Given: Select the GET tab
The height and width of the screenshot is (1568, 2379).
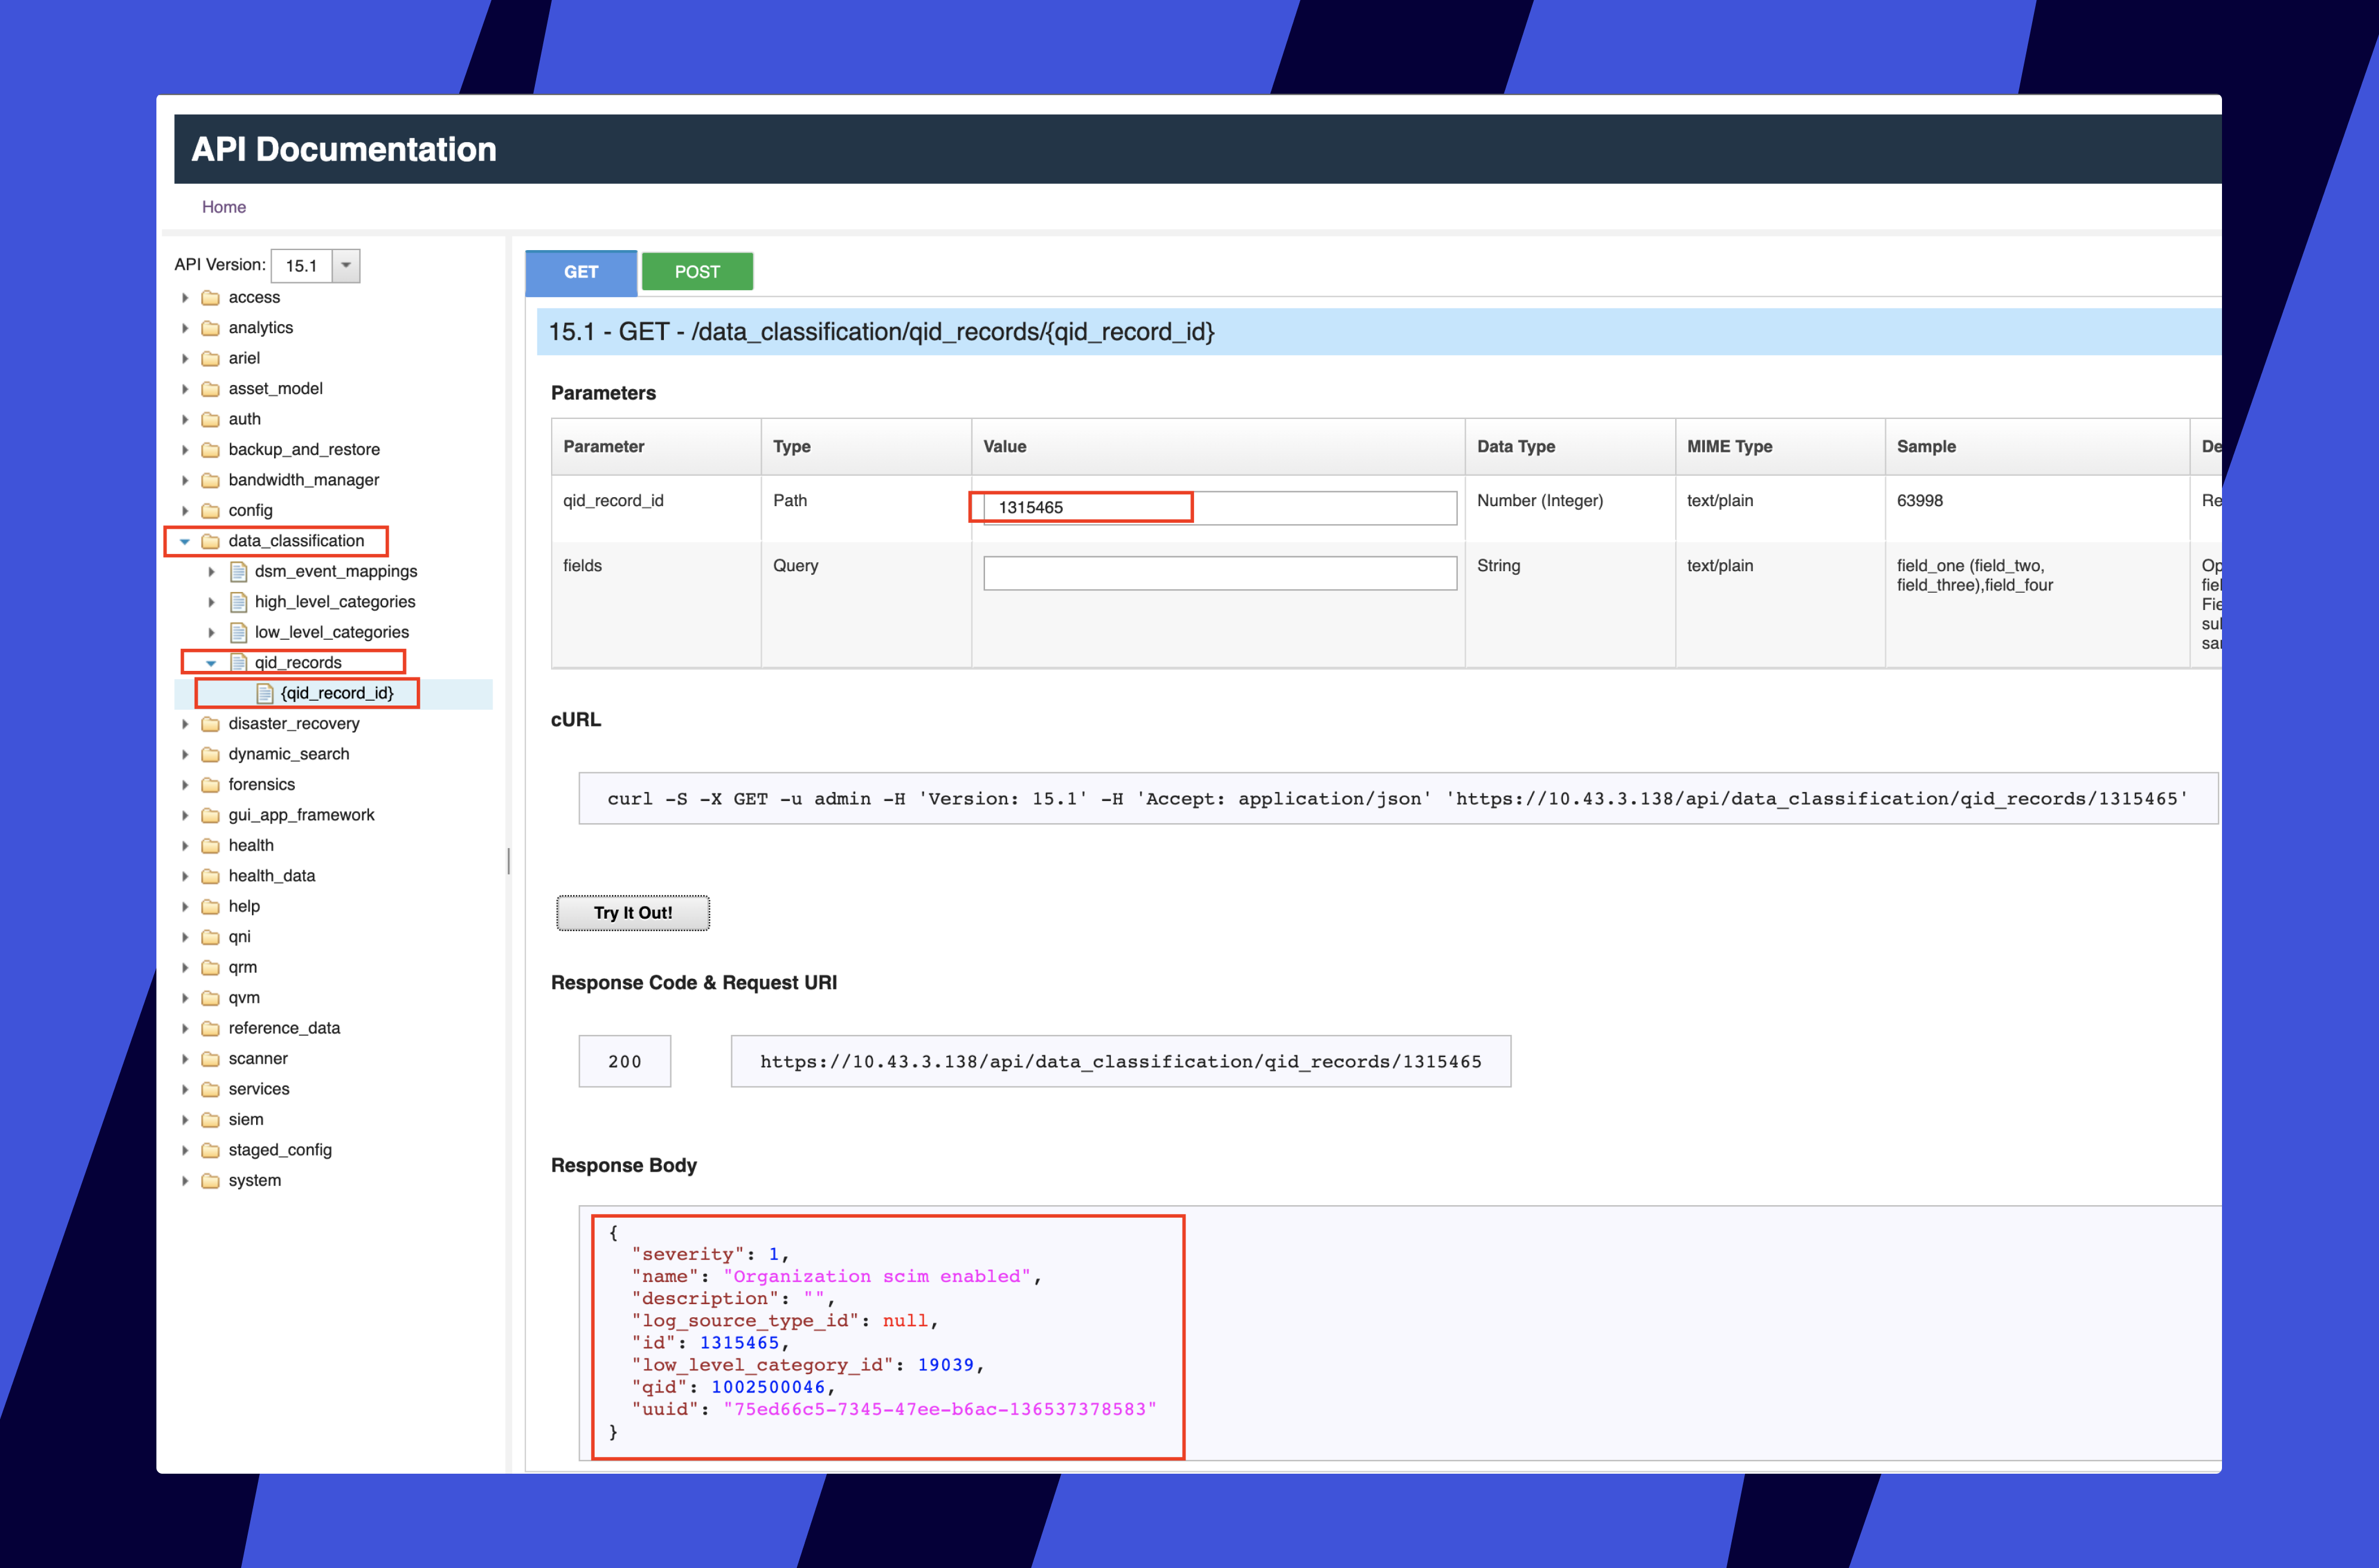Looking at the screenshot, I should [580, 272].
